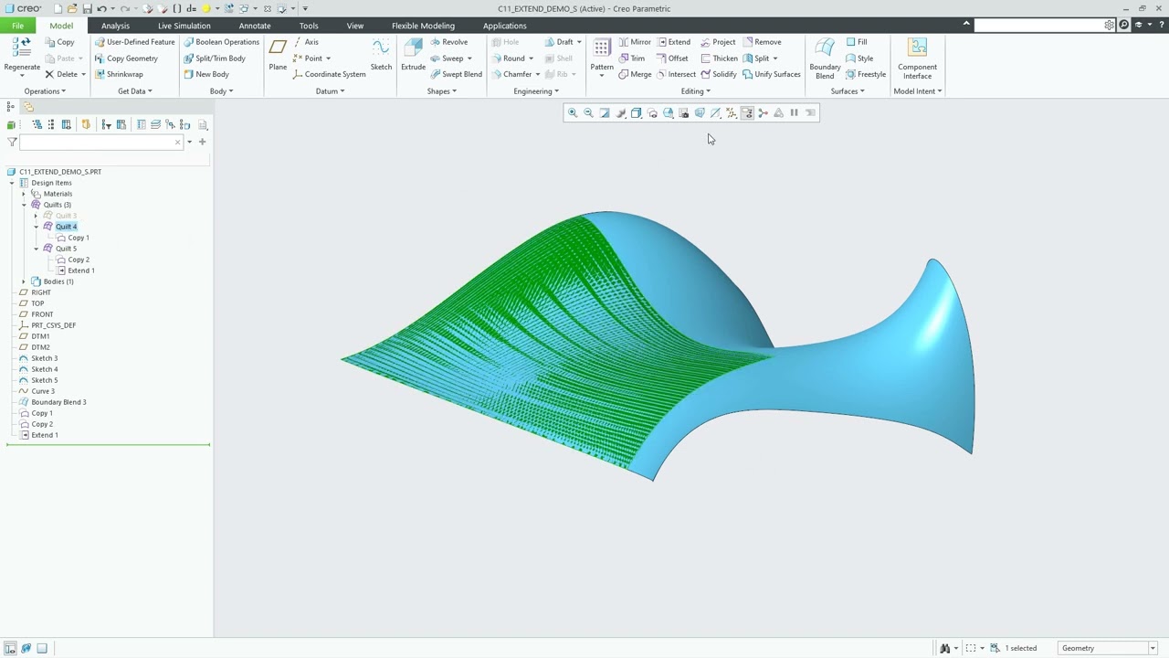Image resolution: width=1169 pixels, height=658 pixels.
Task: Click the Mirror tool
Action: (634, 42)
